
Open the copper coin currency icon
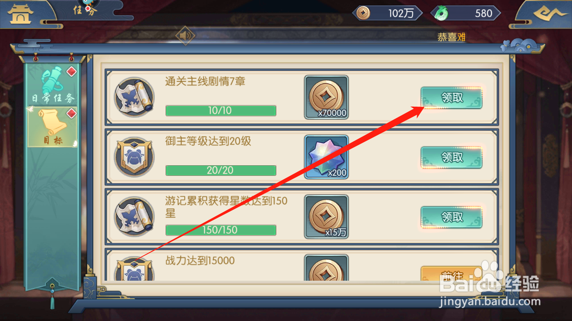(x=363, y=13)
